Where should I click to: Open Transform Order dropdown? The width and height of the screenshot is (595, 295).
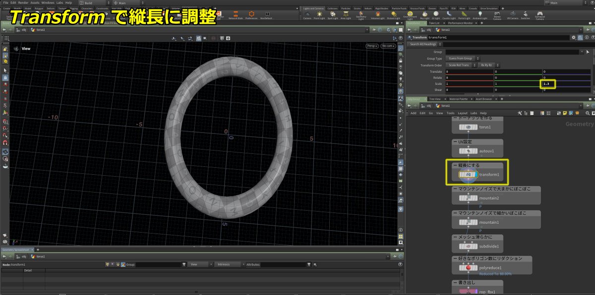point(460,65)
